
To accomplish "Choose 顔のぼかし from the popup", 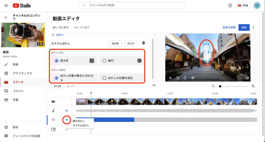I will pyautogui.click(x=79, y=121).
